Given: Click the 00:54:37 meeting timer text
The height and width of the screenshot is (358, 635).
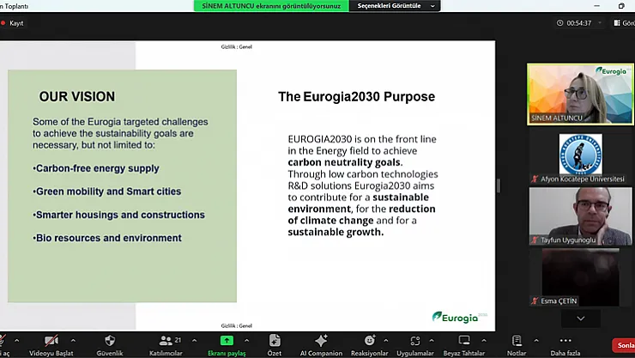Looking at the screenshot, I should pyautogui.click(x=578, y=23).
